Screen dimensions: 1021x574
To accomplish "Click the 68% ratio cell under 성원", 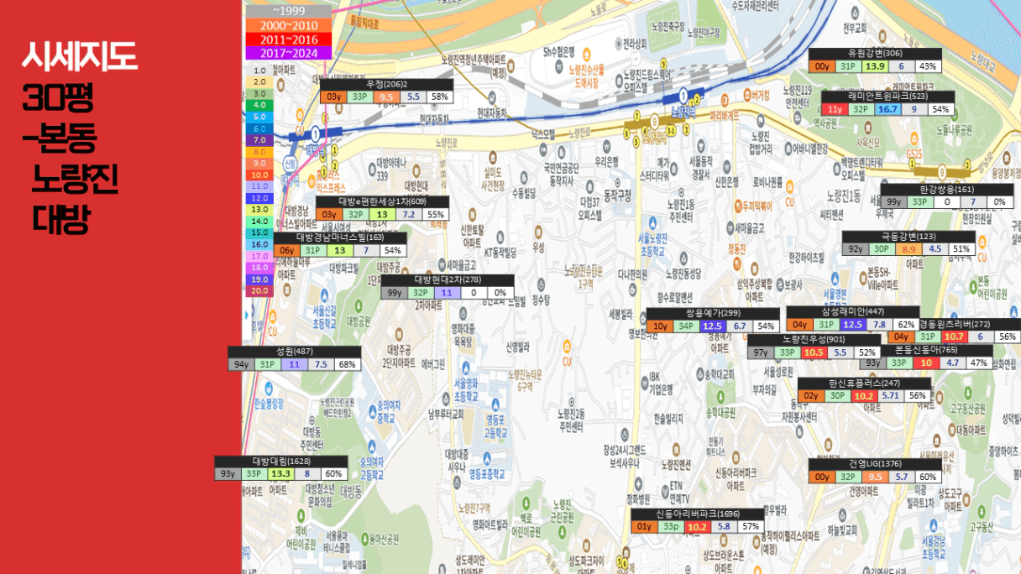I will tap(347, 364).
